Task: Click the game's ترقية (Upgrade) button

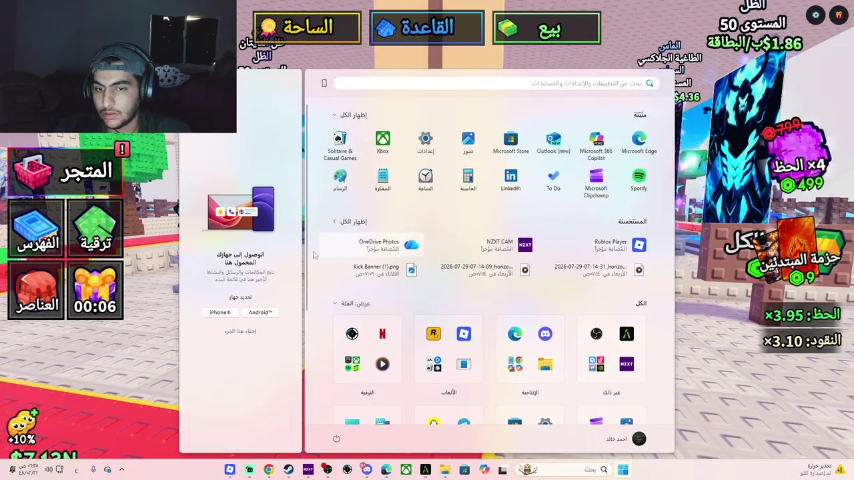Action: 94,228
